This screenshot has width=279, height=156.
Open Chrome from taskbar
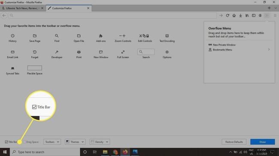coord(115,152)
